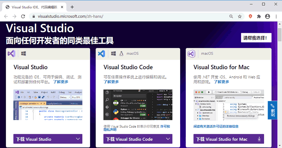This screenshot has width=282, height=148.
Task: Click the address bar URL
Action: point(70,16)
